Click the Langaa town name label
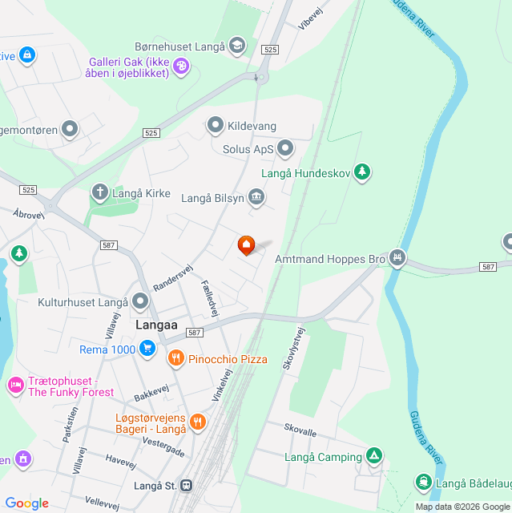Image resolution: width=512 pixels, height=513 pixels. coord(156,325)
